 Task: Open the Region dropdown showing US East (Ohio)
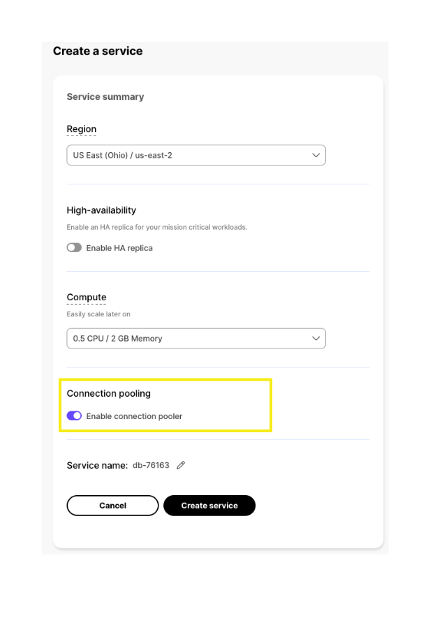tap(189, 155)
